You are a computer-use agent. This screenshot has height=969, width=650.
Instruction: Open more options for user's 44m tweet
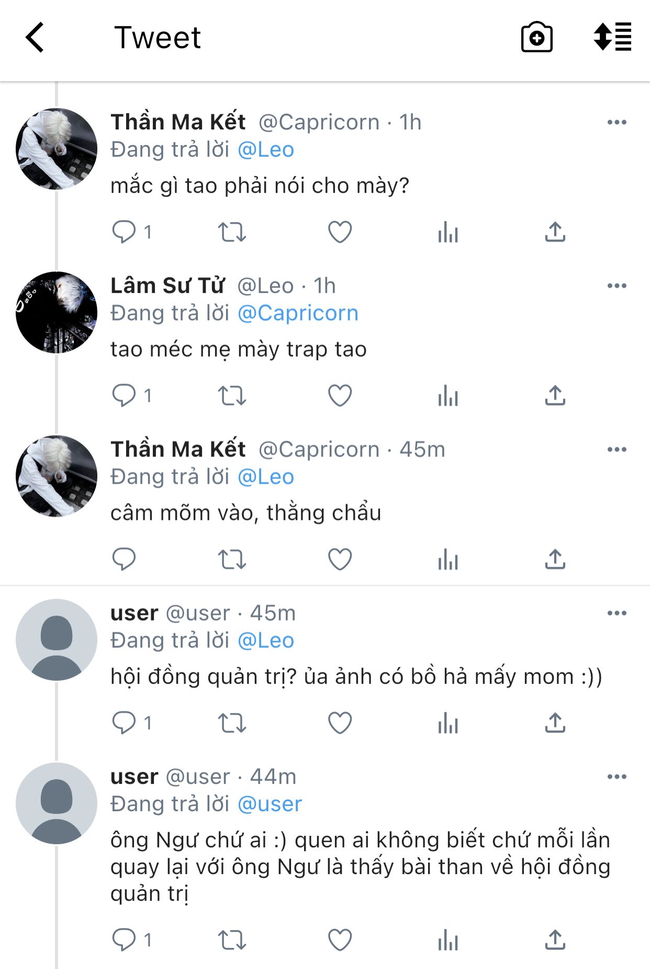[617, 777]
